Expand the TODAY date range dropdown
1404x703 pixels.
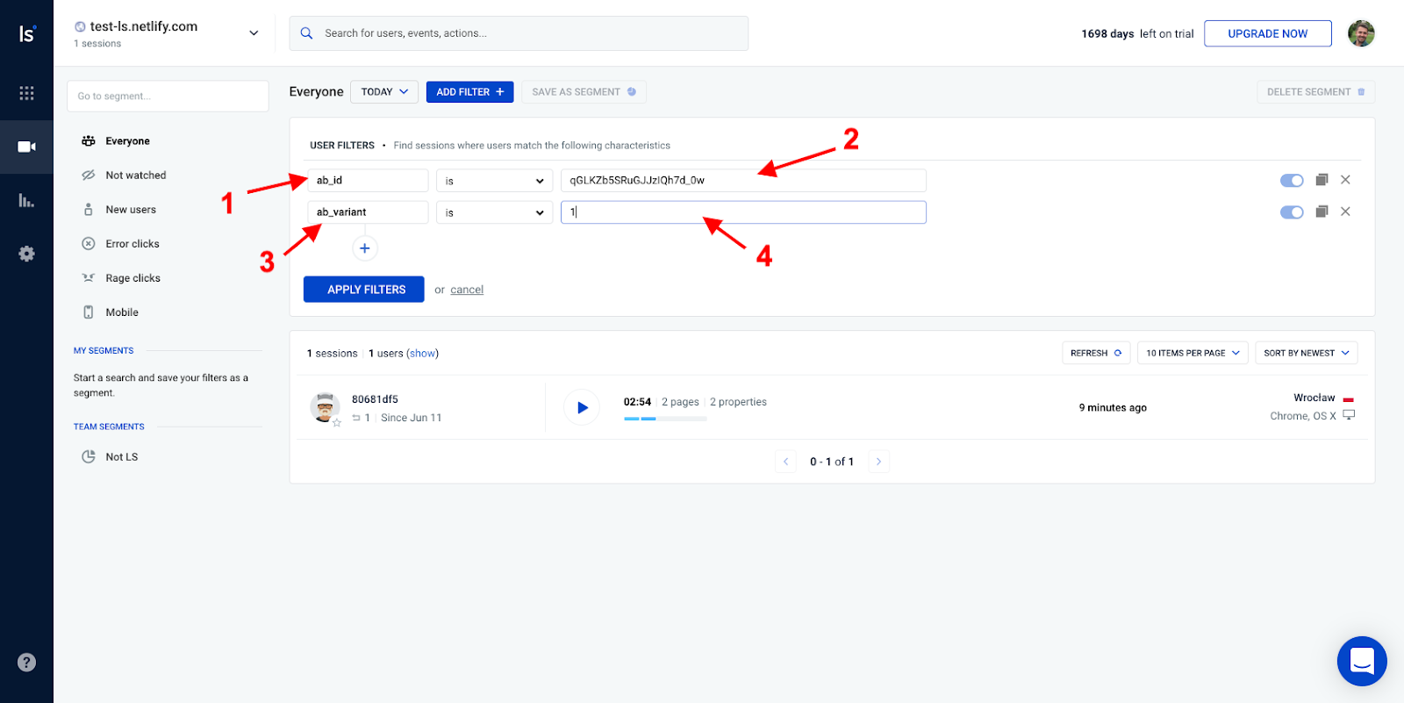(384, 92)
